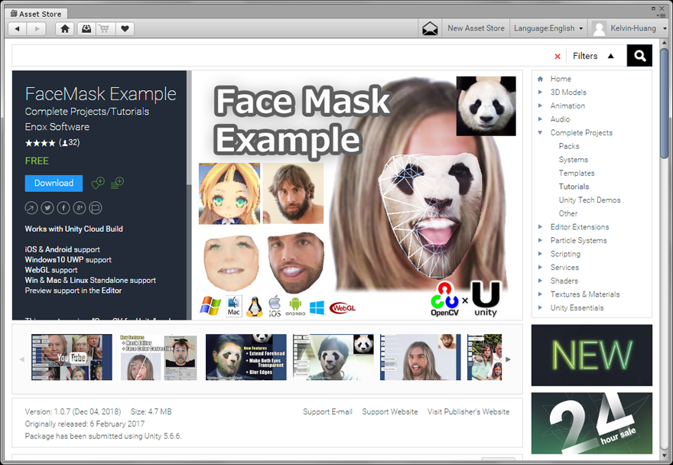Open the Support Website link
This screenshot has width=673, height=465.
pyautogui.click(x=390, y=411)
